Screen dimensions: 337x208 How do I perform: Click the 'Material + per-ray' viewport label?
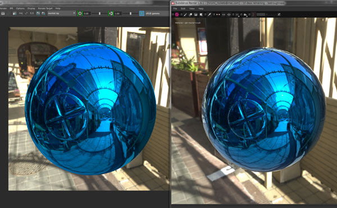tap(188, 22)
